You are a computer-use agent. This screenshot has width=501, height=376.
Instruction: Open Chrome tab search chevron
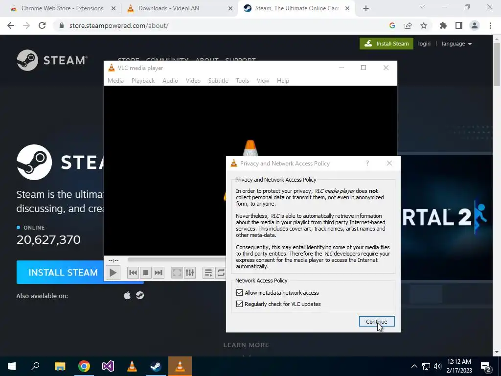click(422, 7)
